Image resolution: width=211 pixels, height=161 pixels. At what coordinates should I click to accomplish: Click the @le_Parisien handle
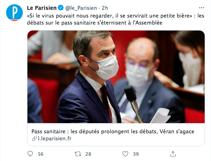[81, 8]
